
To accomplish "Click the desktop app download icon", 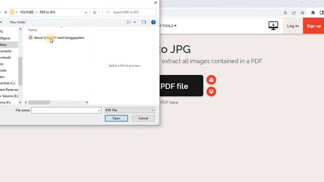I will click(273, 26).
